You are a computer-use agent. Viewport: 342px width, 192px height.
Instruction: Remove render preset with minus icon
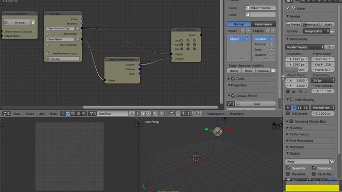(x=332, y=47)
